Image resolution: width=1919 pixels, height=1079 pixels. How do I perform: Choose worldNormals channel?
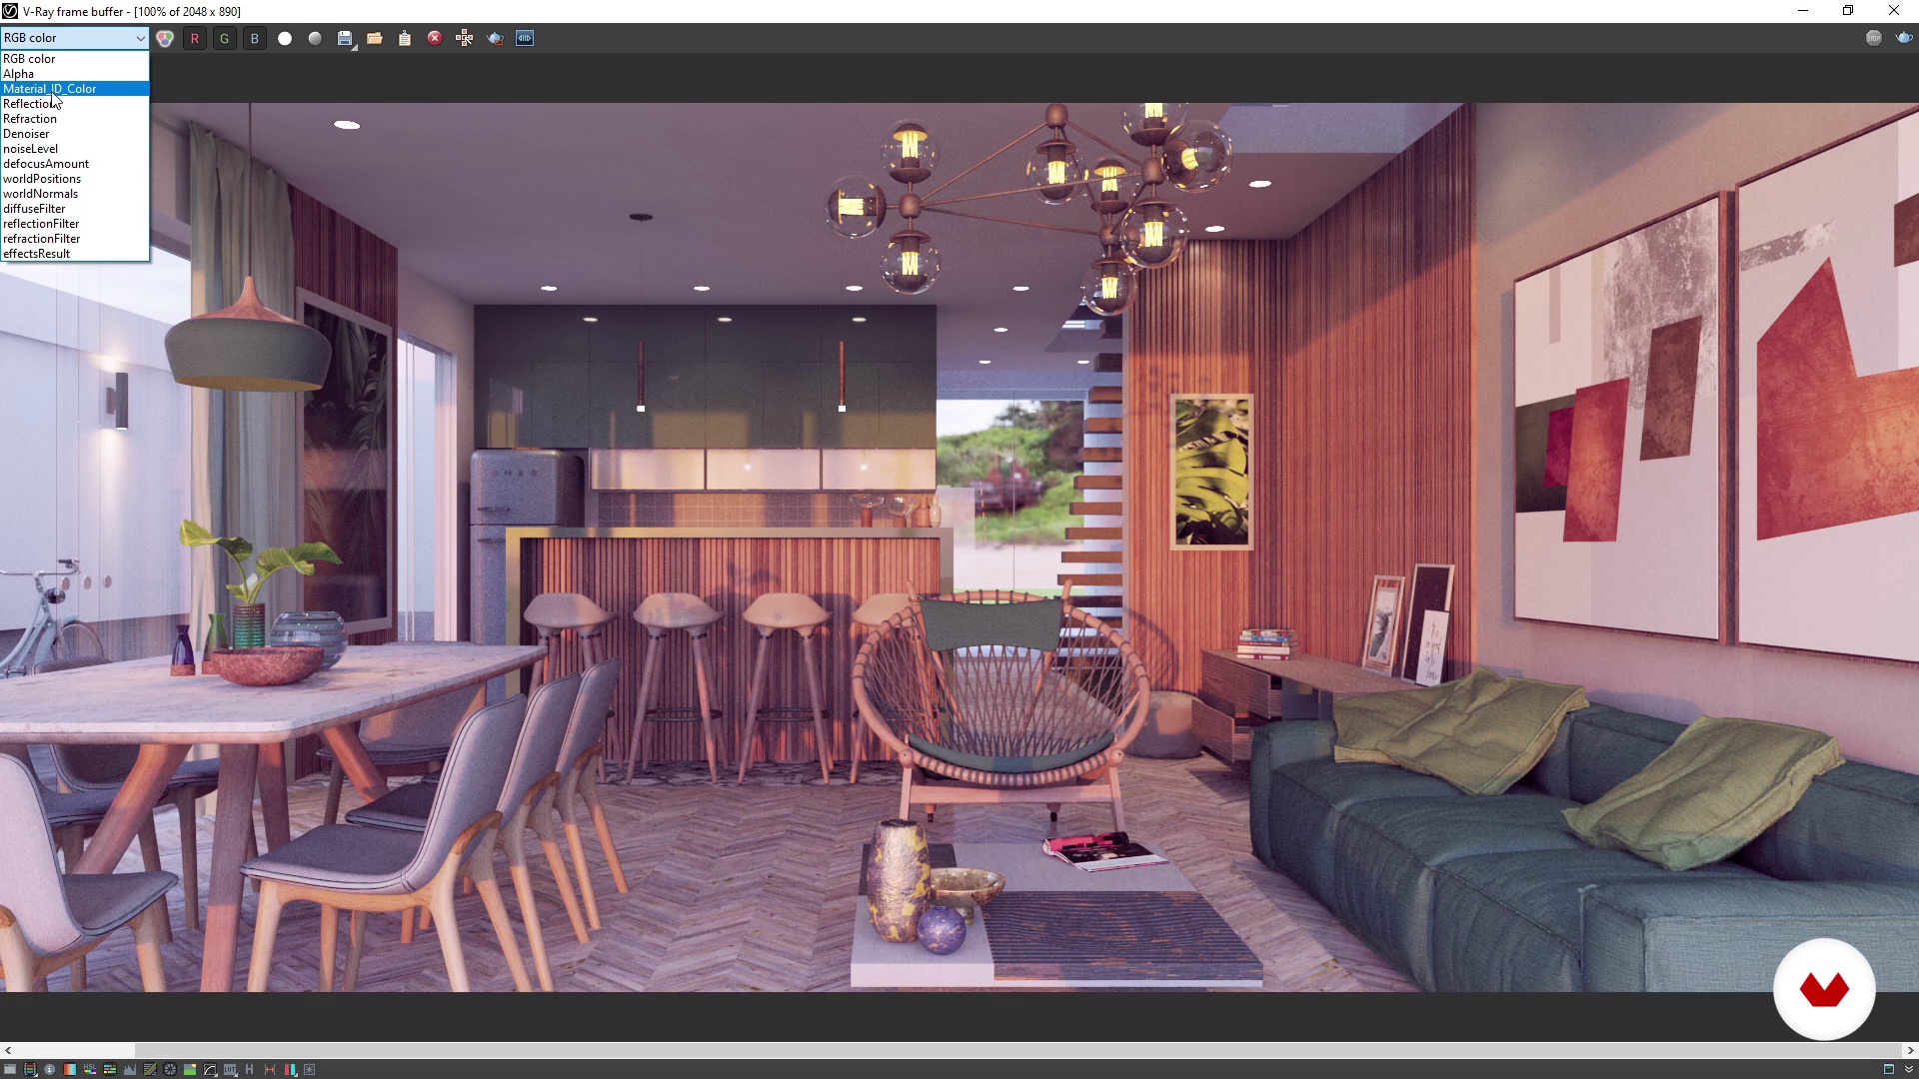(x=75, y=194)
